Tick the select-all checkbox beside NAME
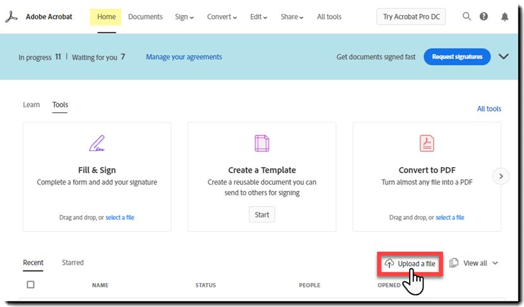Image resolution: width=524 pixels, height=307 pixels. [30, 285]
